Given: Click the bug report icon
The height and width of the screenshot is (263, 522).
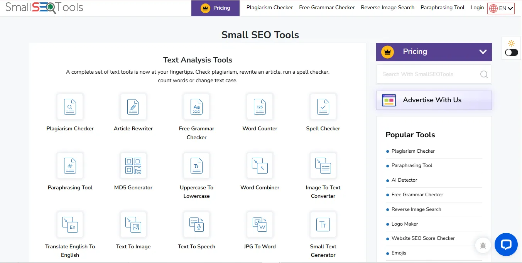Looking at the screenshot, I should pos(483,245).
